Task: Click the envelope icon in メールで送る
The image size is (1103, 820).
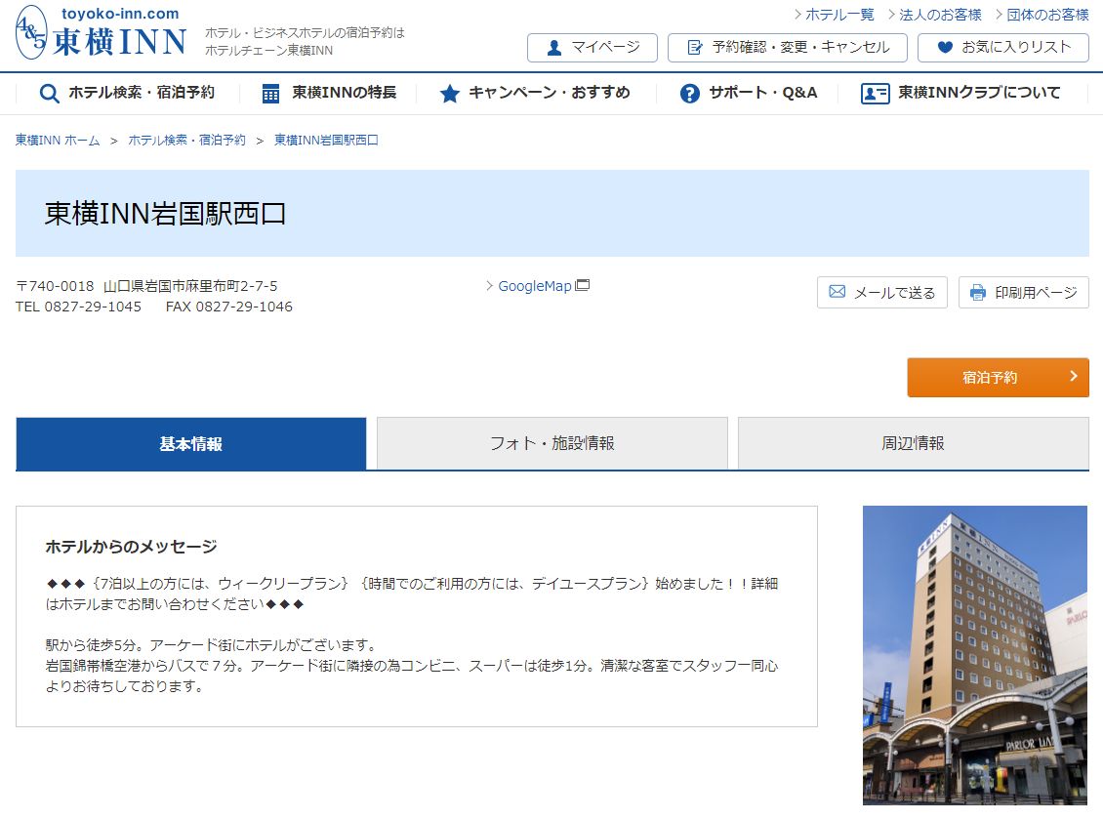Action: (x=837, y=293)
